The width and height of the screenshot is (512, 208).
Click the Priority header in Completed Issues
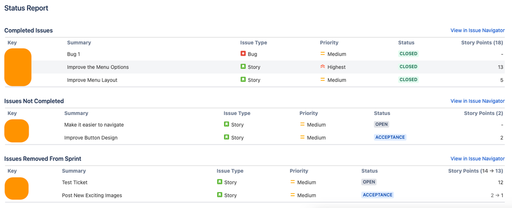(329, 43)
